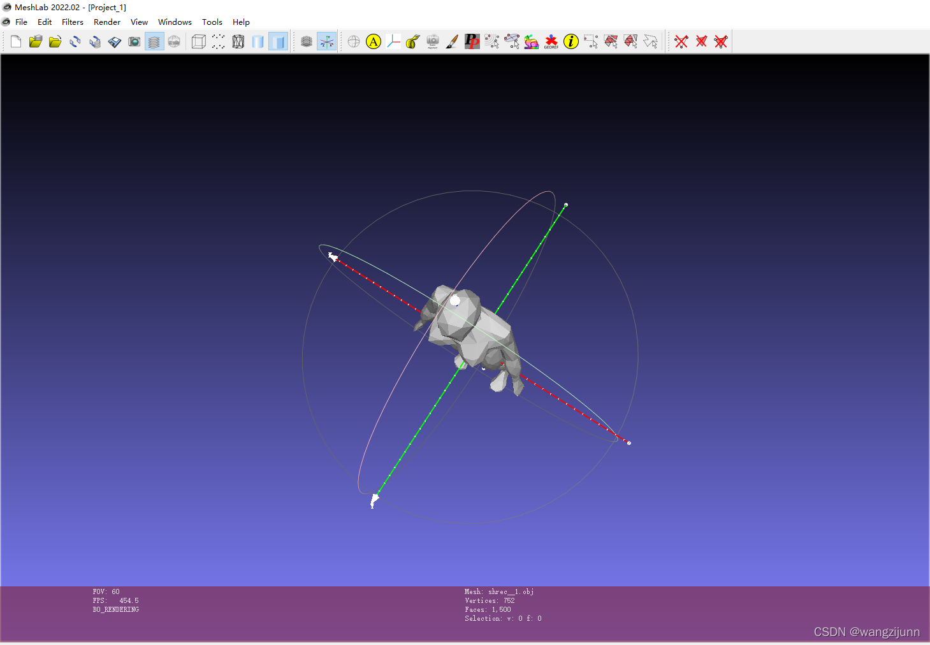Open the File menu
The height and width of the screenshot is (645, 930).
21,22
